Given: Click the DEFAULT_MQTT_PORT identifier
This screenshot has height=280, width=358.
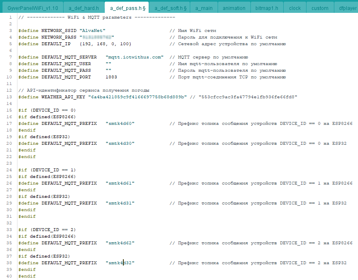Looking at the screenshot, I should [x=66, y=77].
